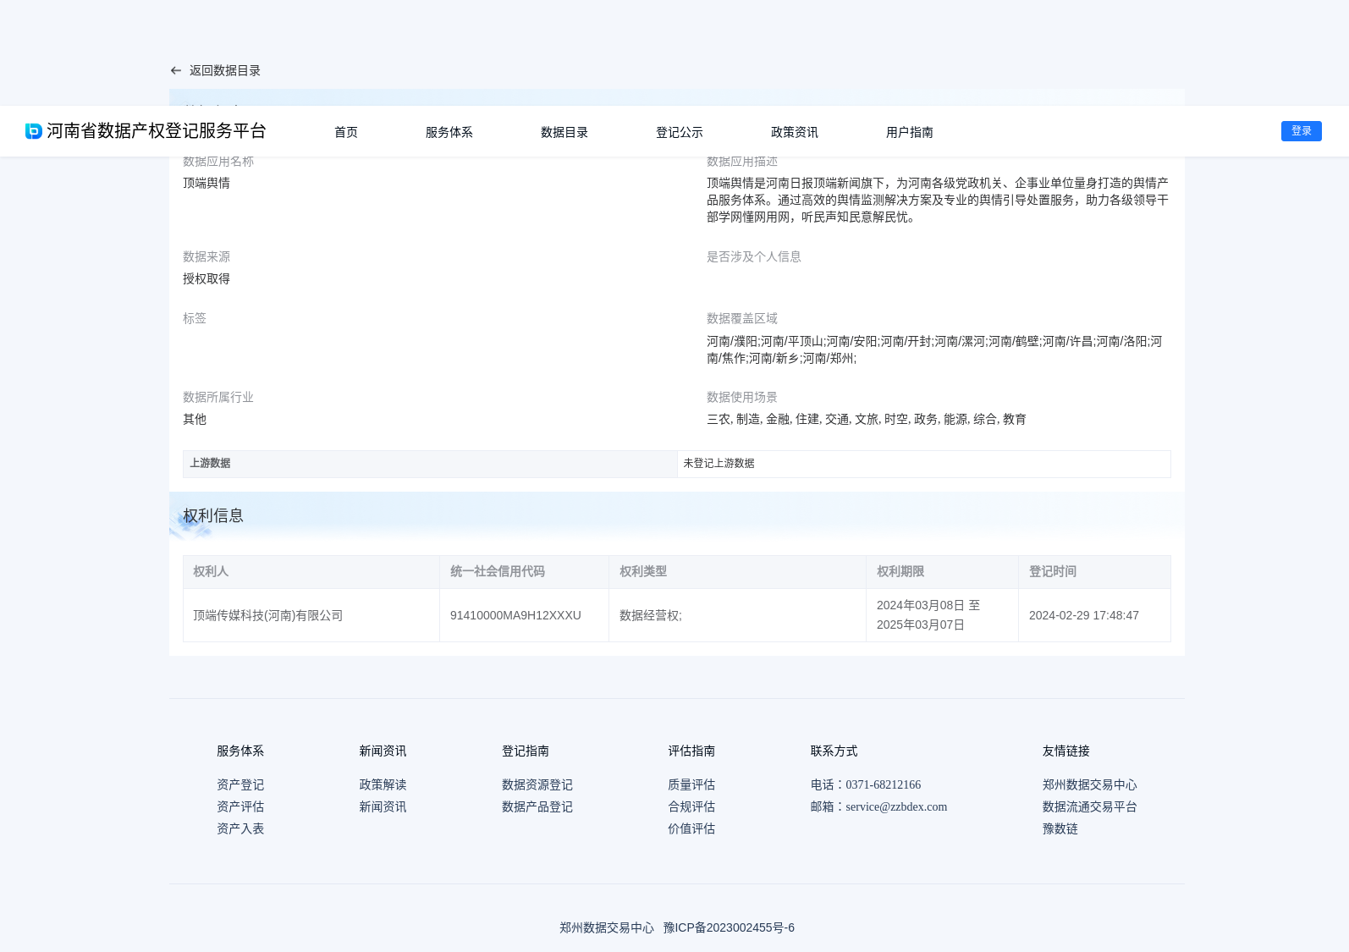The height and width of the screenshot is (952, 1349).
Task: Open the 数据目录 navigation item
Action: tap(564, 132)
